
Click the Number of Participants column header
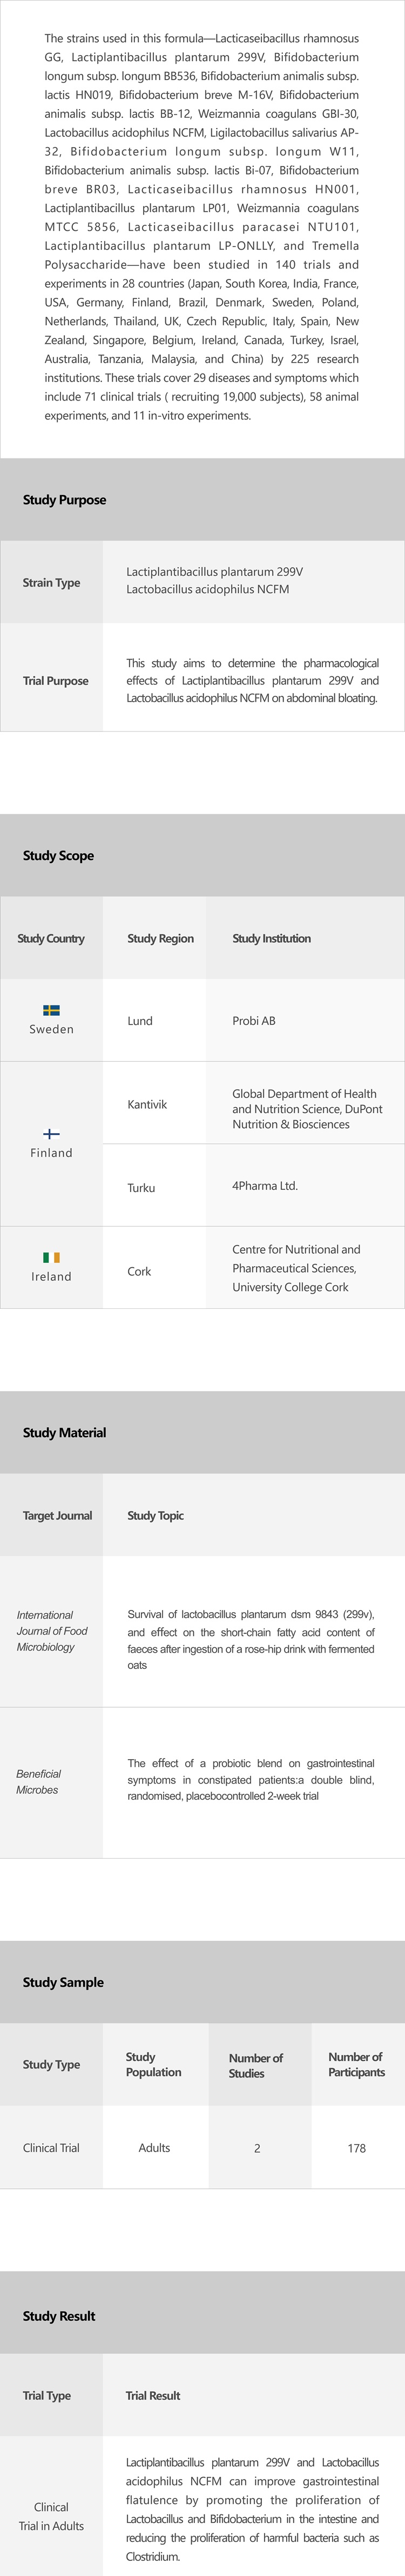click(x=356, y=2064)
